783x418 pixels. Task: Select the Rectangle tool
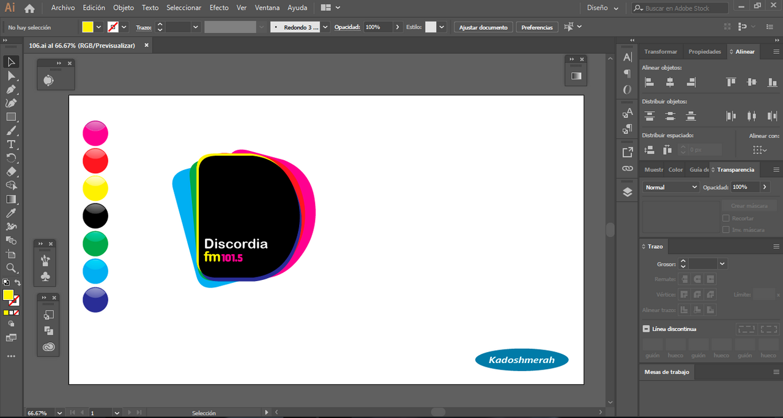click(x=11, y=117)
